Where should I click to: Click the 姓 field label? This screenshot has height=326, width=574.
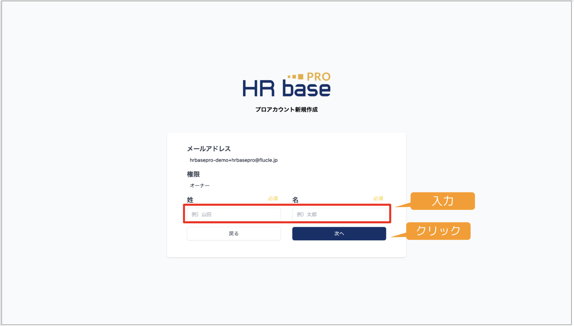tap(190, 200)
